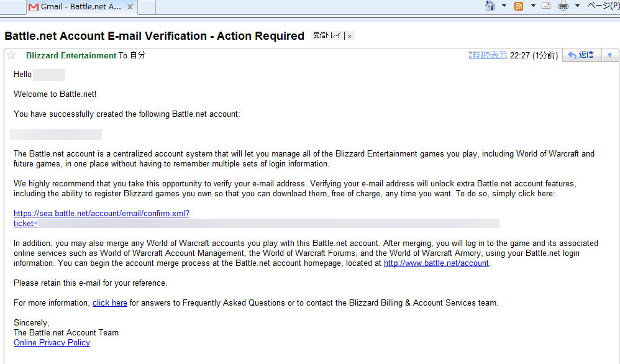The width and height of the screenshot is (620, 364).
Task: Open more reply options arrow
Action: click(x=610, y=55)
